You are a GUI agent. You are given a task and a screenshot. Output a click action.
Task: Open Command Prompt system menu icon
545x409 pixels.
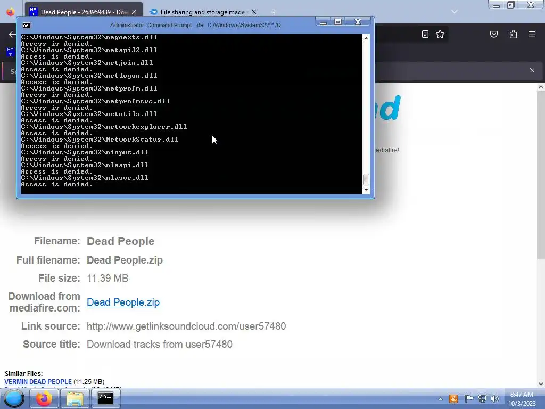[27, 26]
